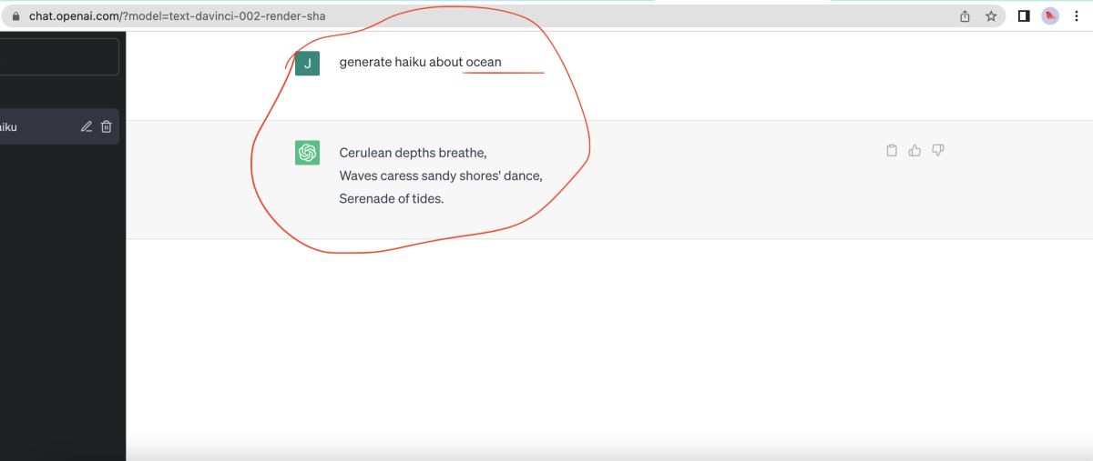Viewport: 1093px width, 461px height.
Task: Give thumbs down to the haiku response
Action: [x=938, y=150]
